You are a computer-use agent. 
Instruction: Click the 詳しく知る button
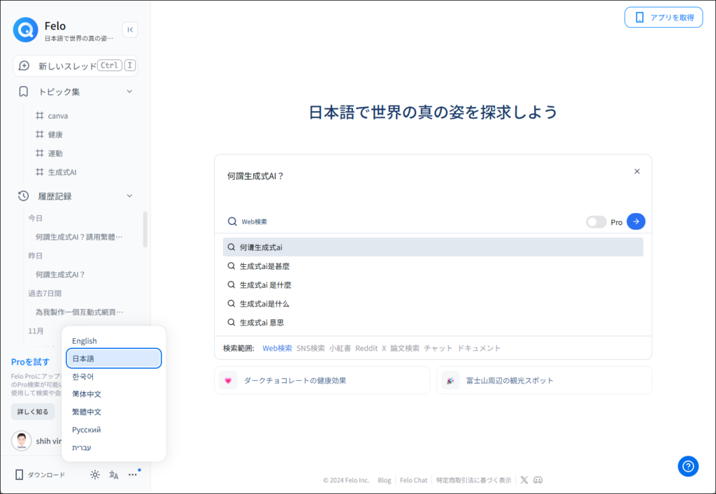(33, 412)
